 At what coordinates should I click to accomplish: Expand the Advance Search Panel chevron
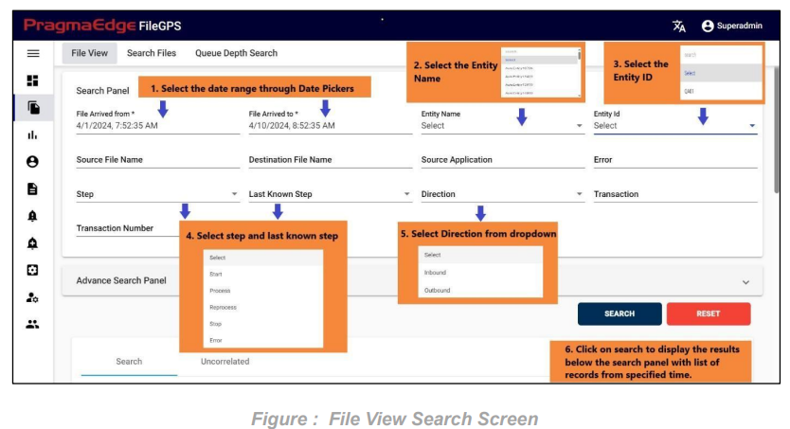[745, 281]
